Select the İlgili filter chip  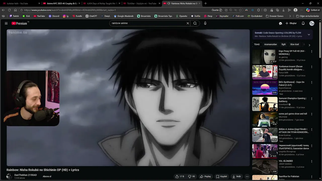pos(284,44)
